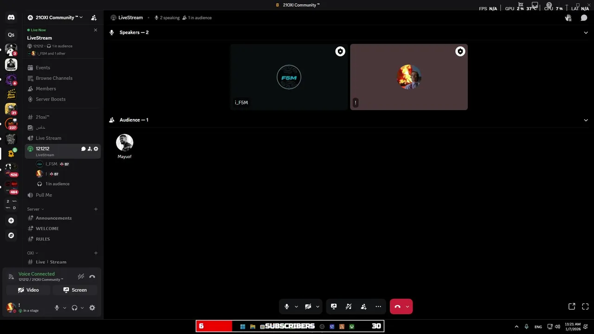This screenshot has height=334, width=594.
Task: Disconnect using phone icon in Voice Connected panel
Action: 92,276
